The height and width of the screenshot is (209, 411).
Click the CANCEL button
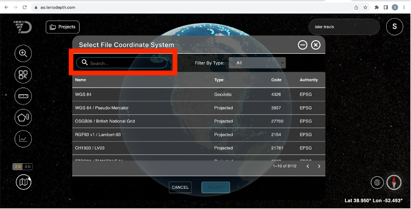coord(180,187)
